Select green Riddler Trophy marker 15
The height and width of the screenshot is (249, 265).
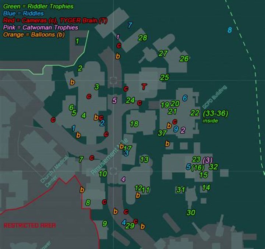click(x=204, y=175)
